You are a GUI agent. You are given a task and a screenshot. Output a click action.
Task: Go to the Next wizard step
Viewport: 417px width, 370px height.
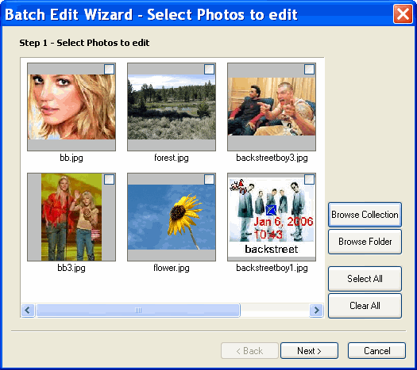coord(309,351)
